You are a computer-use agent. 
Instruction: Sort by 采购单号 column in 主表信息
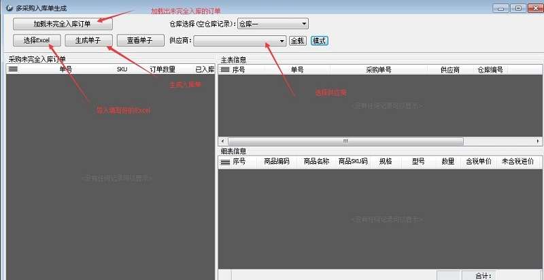coord(379,69)
